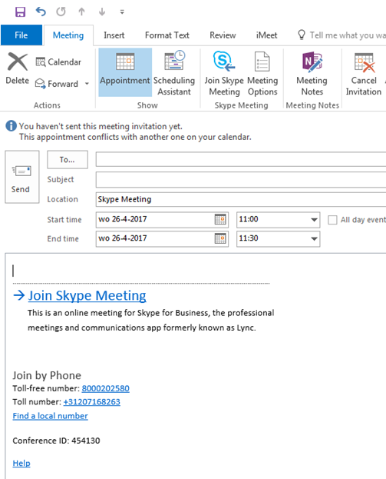This screenshot has width=386, height=479.
Task: Open the Scheduling Assistant view
Action: (x=174, y=72)
